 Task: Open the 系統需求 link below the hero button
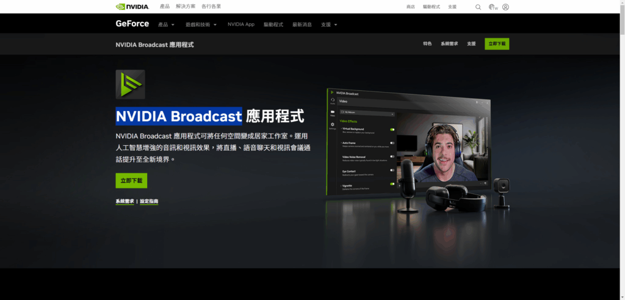click(125, 202)
